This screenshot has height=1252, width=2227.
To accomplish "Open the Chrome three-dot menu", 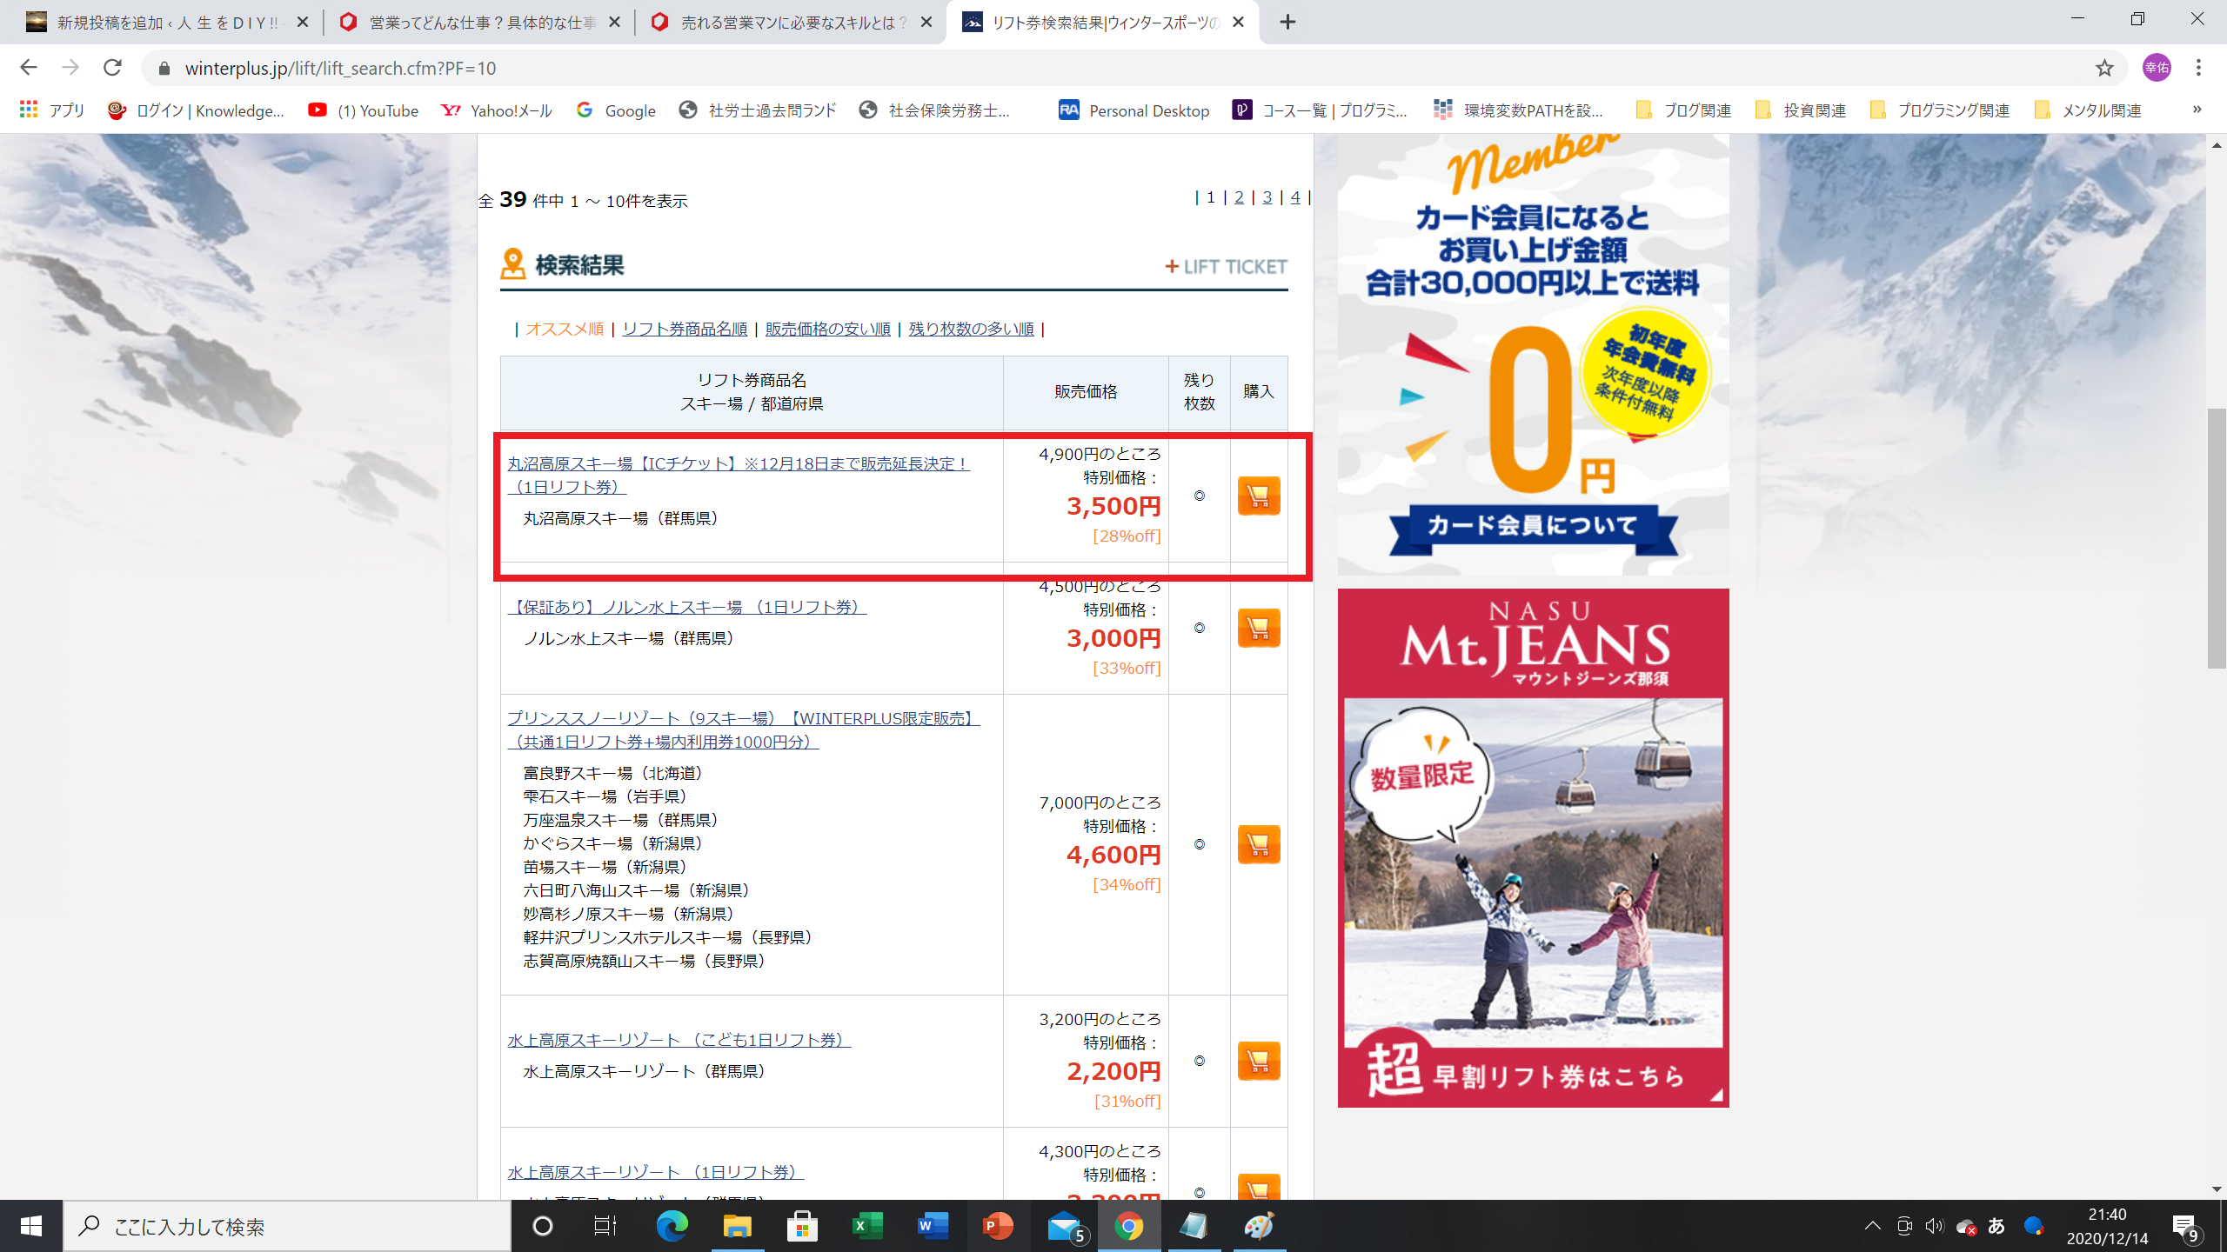I will (2197, 68).
